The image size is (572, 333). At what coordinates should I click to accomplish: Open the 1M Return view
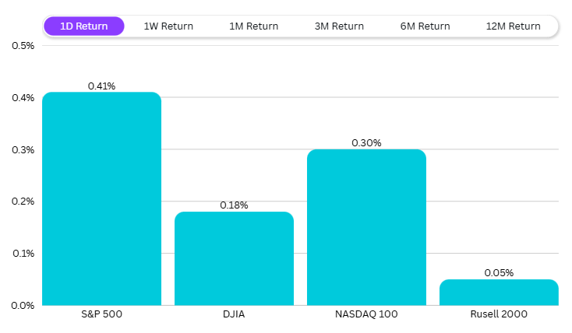point(253,26)
